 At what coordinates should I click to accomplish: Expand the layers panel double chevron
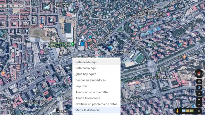[199, 111]
